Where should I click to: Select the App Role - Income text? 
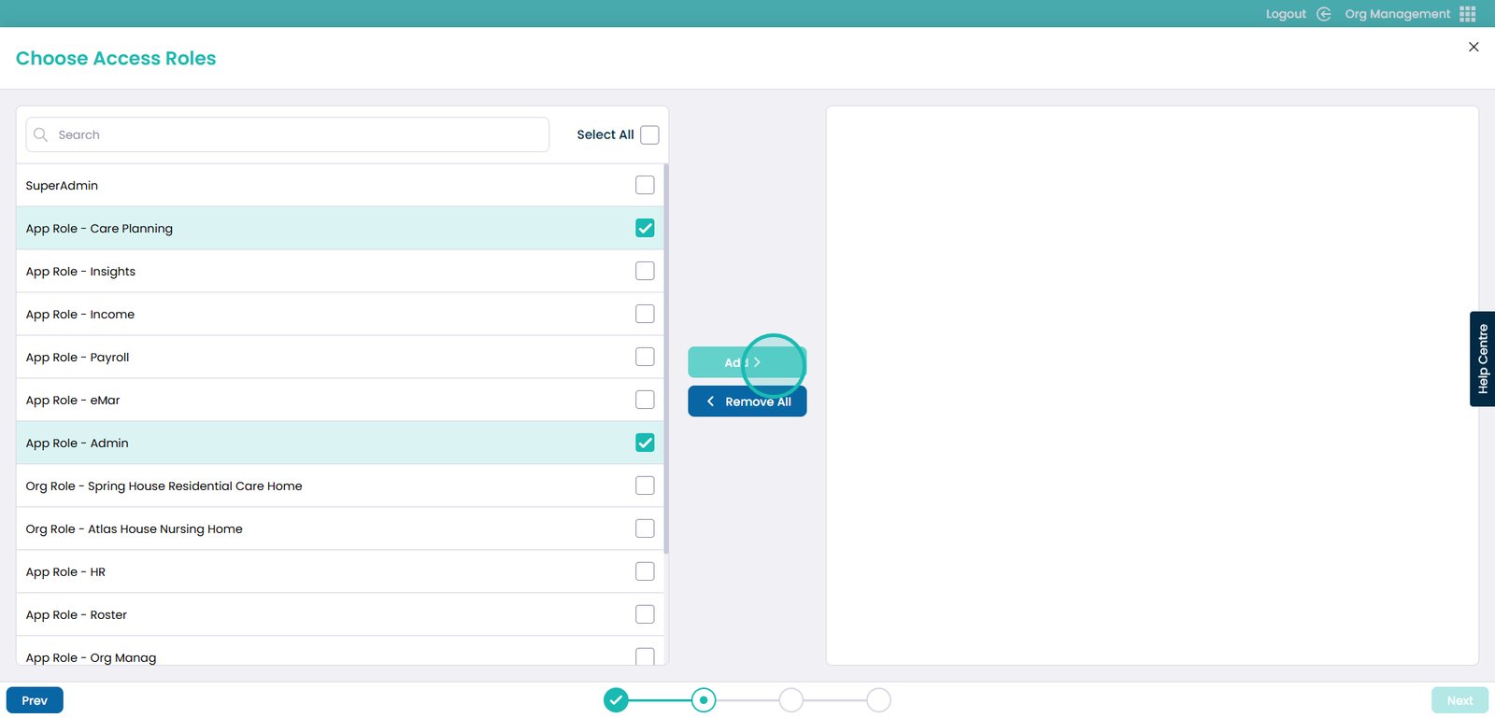pyautogui.click(x=80, y=315)
